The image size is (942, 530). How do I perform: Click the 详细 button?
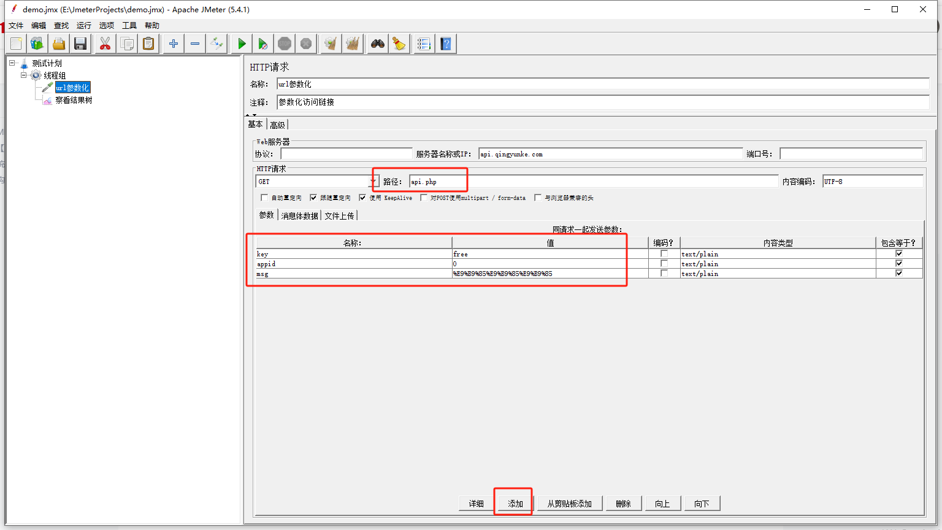[477, 504]
